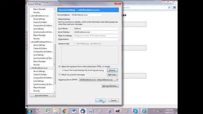Click the taskbar clock showing 04:38 PM
This screenshot has height=114, width=203.
pyautogui.click(x=169, y=111)
